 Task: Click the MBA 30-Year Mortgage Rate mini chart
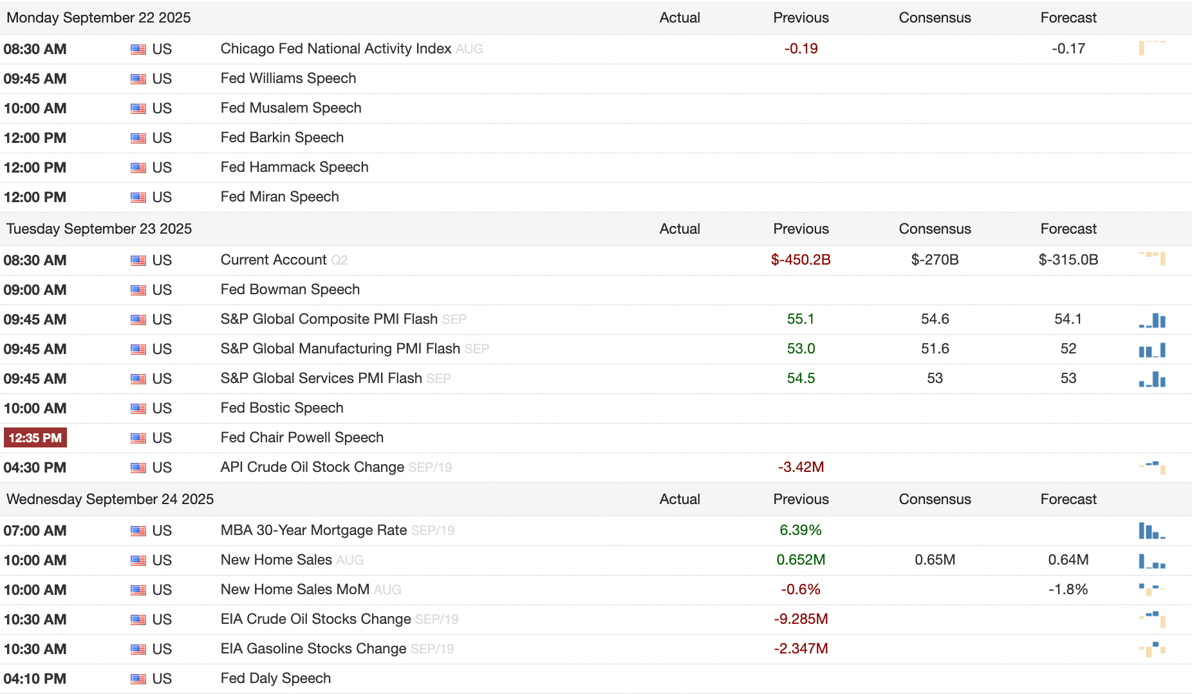[x=1151, y=531]
